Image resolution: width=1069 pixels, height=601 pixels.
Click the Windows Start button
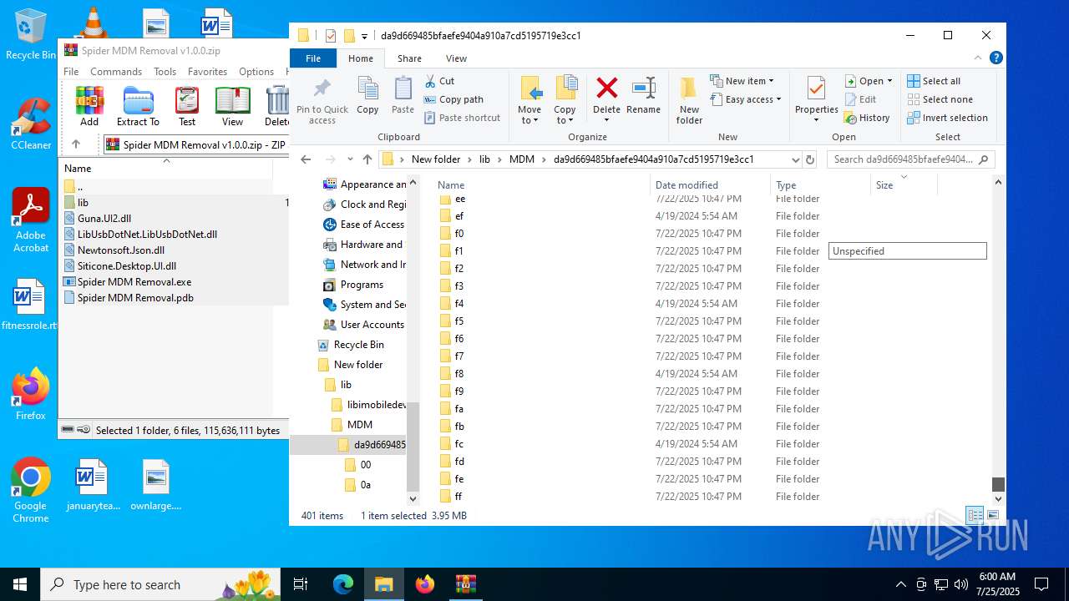(20, 584)
